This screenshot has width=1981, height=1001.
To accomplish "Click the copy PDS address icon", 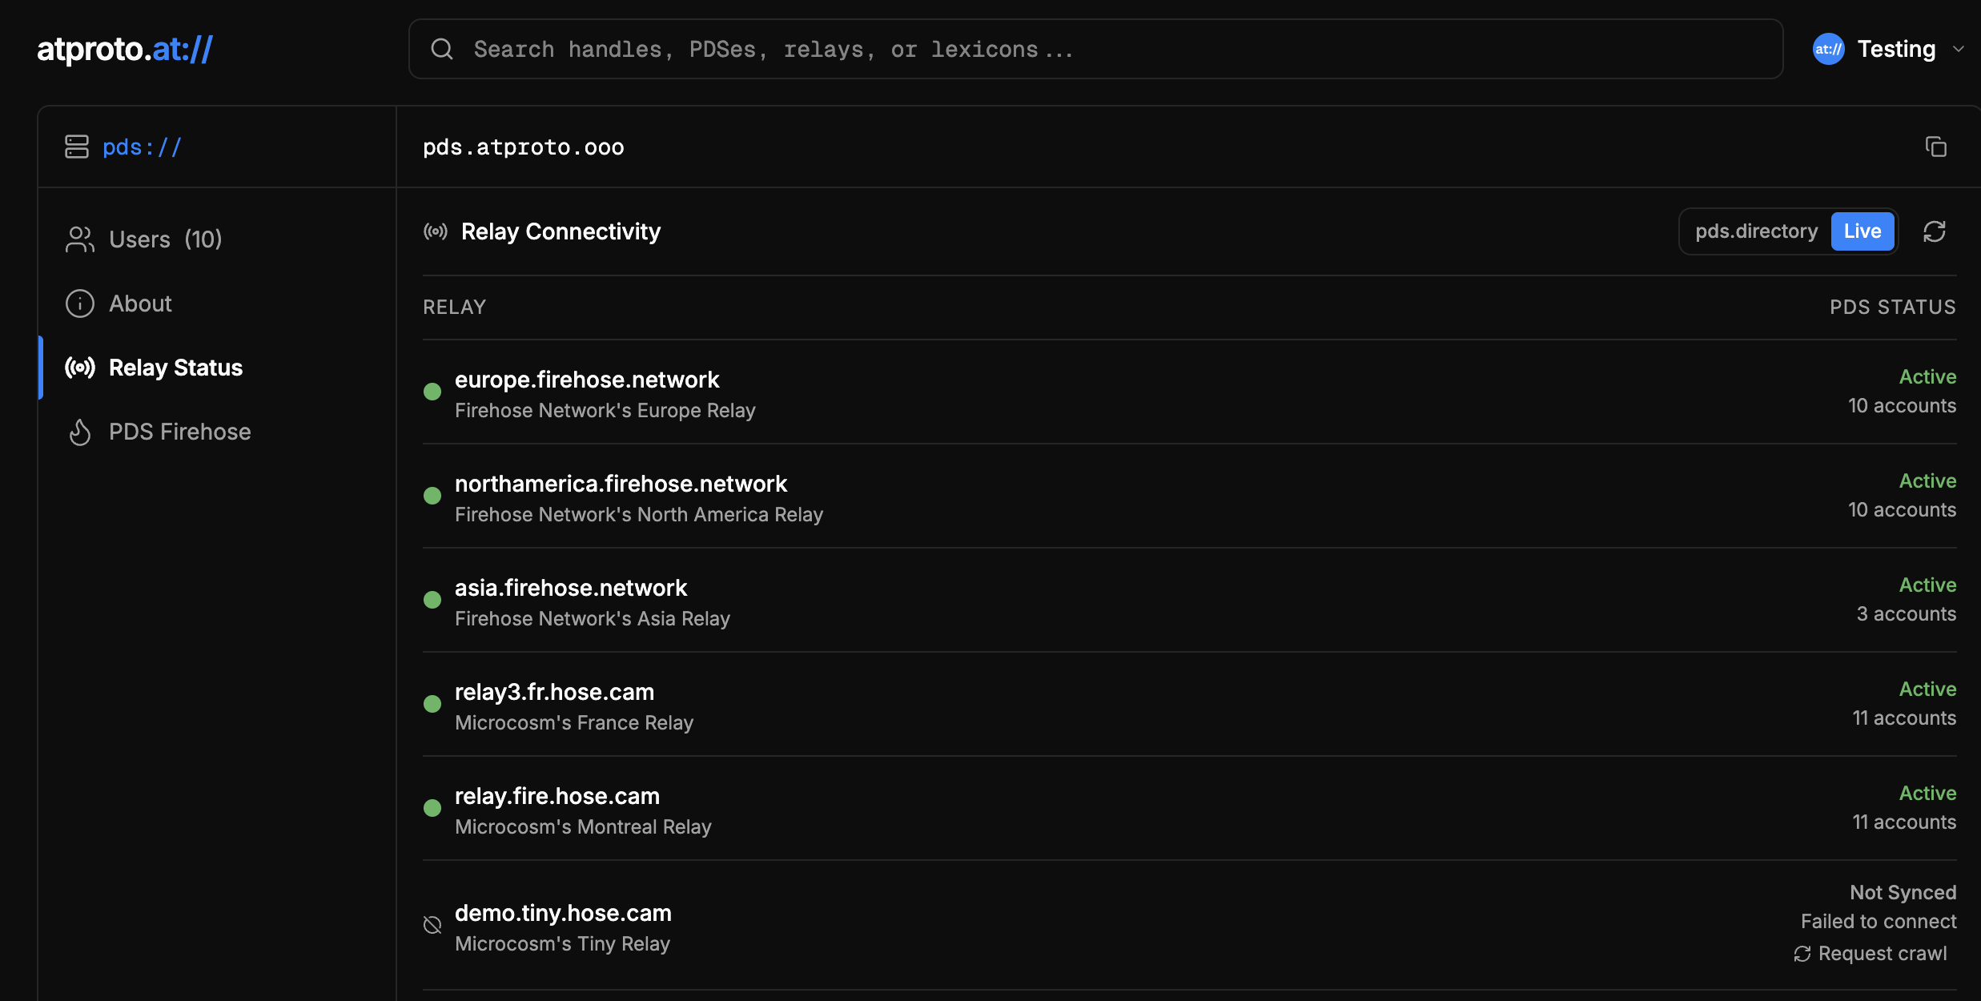I will [x=1935, y=147].
